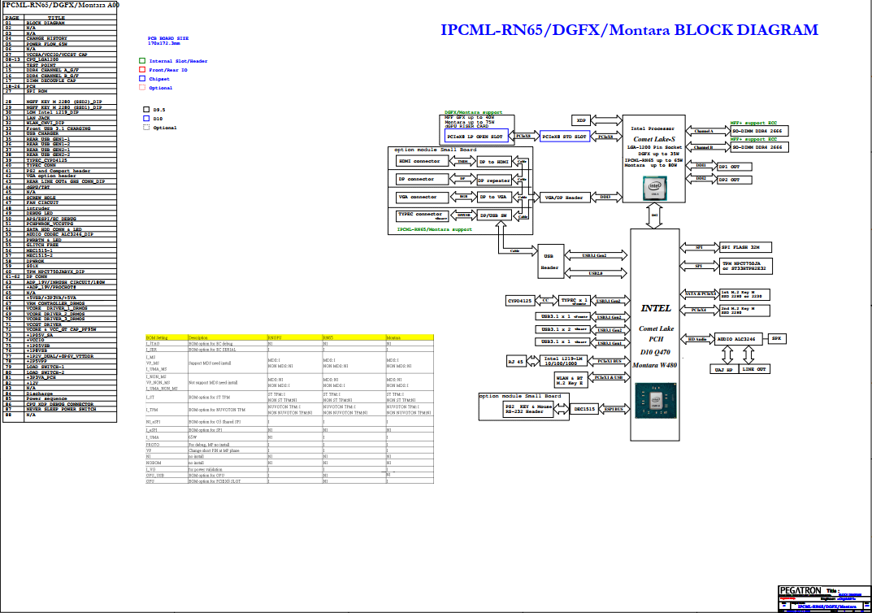Click the black dotted Optional legend square

tap(146, 128)
